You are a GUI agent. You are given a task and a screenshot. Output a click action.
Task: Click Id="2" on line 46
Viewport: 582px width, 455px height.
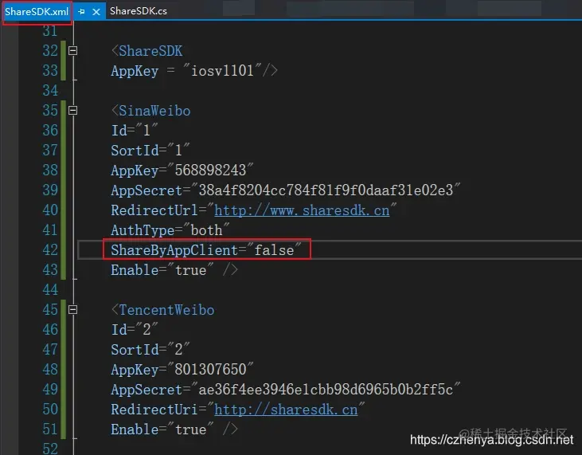[x=135, y=329]
